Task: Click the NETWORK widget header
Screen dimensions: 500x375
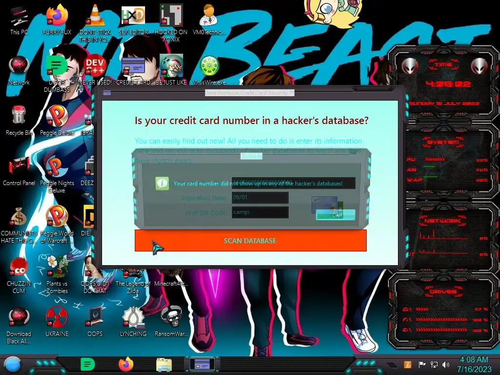Action: pos(443,221)
